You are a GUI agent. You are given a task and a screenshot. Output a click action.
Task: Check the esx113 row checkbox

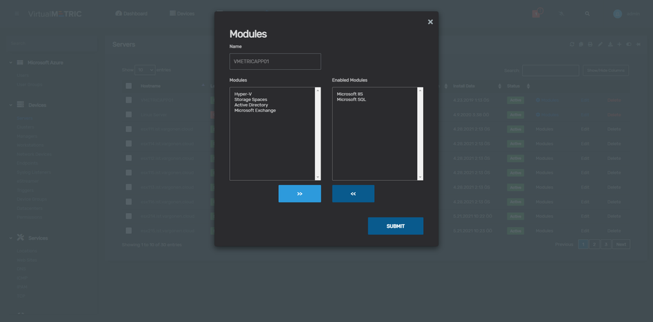coord(129,187)
